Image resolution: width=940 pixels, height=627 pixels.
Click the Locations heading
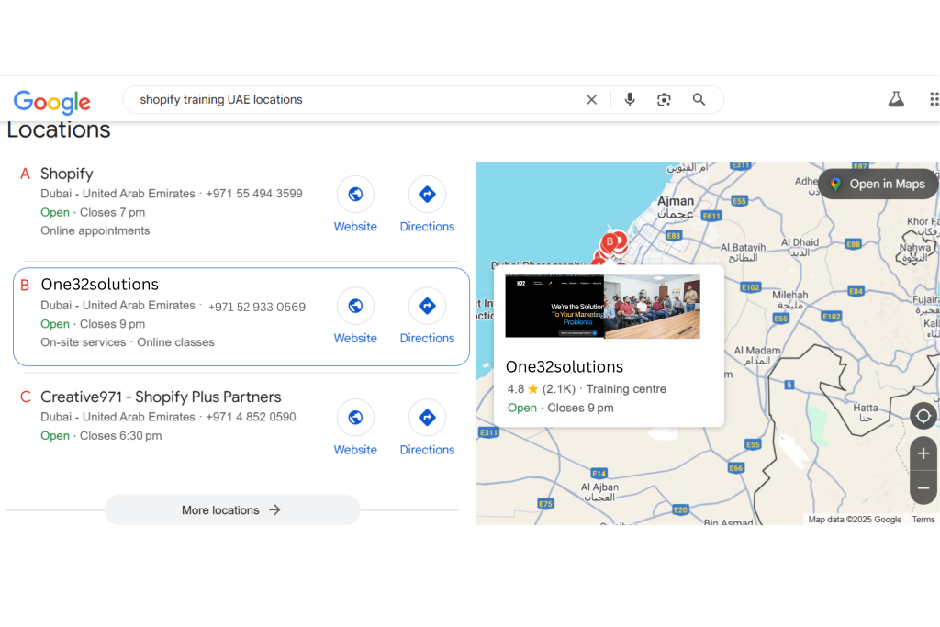(x=59, y=129)
